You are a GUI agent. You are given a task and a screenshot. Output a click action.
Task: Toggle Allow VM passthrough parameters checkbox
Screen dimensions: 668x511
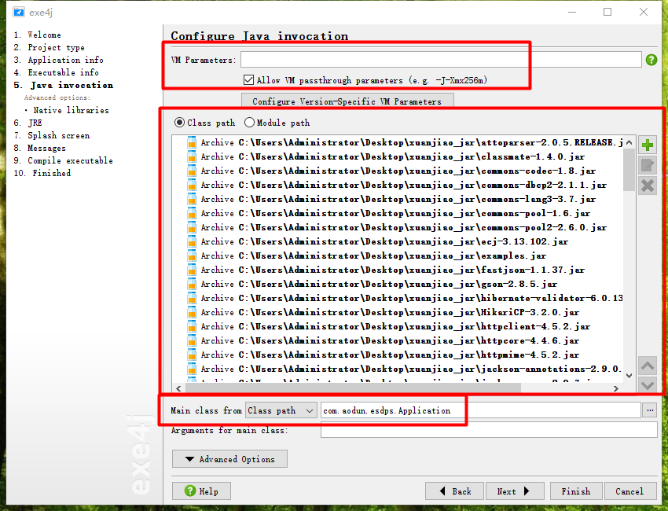tap(249, 79)
